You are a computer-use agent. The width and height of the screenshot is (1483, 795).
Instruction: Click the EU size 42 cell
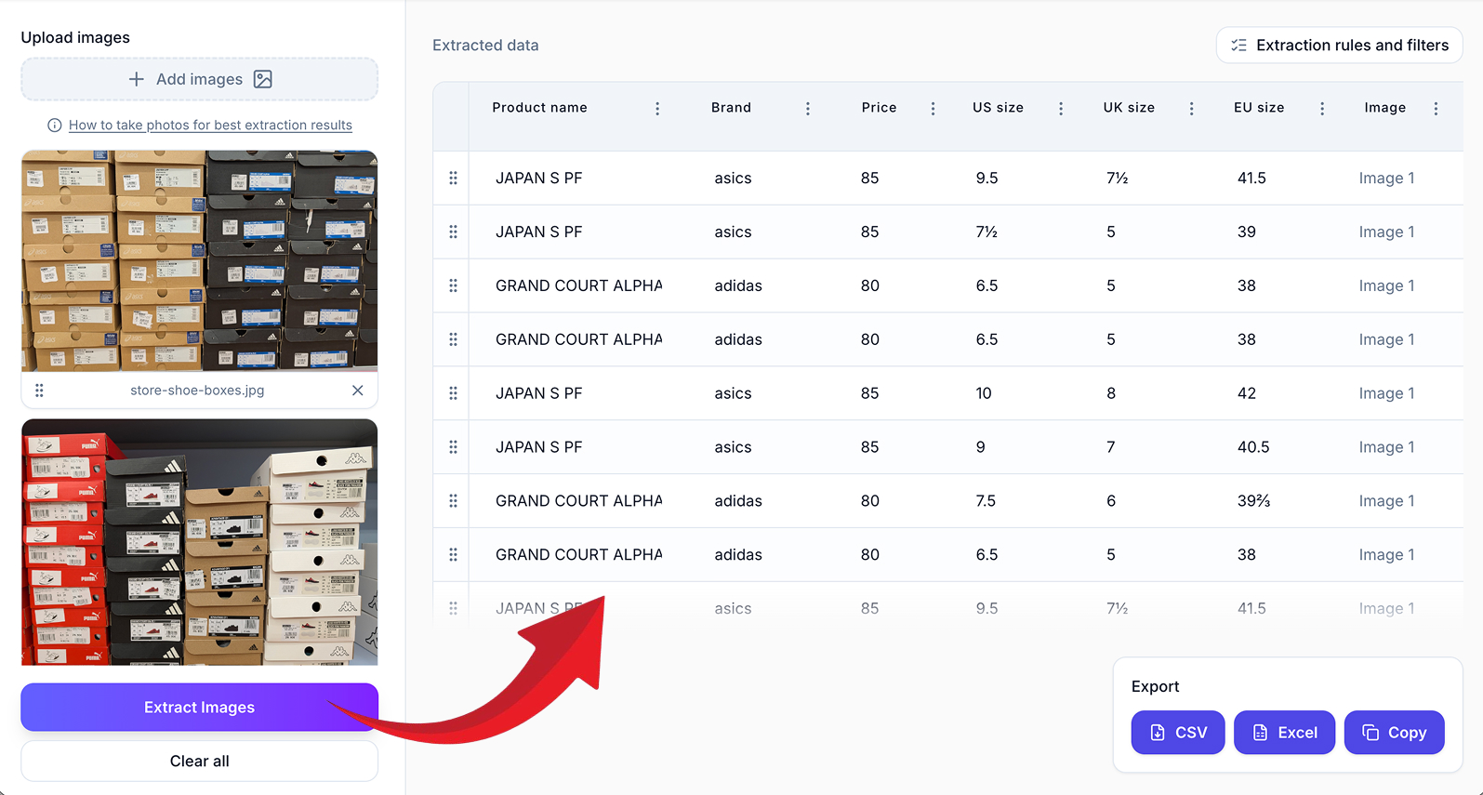click(x=1247, y=393)
